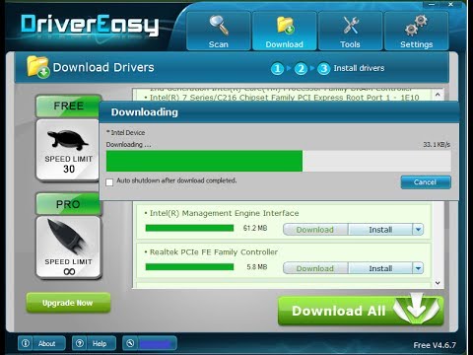Select step 2 circle indicator

(301, 69)
